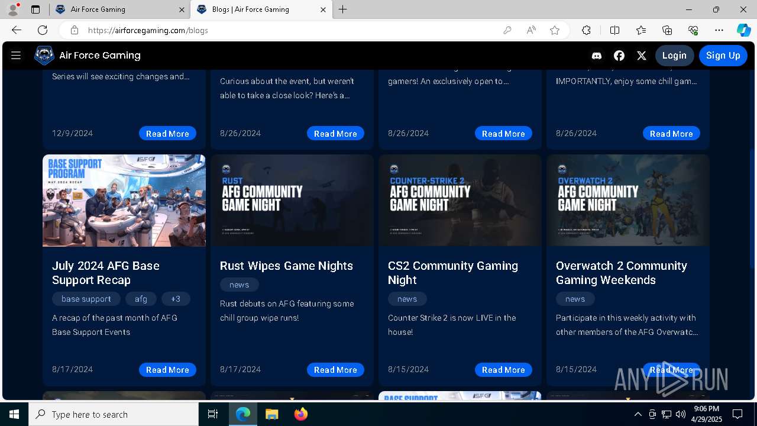757x426 pixels.
Task: Read More on Rust Wipes Game Nights
Action: click(335, 370)
